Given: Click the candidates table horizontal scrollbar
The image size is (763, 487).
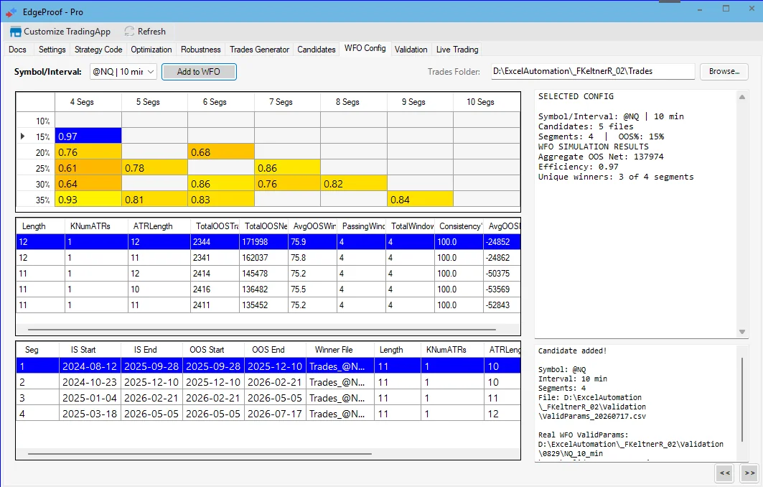Looking at the screenshot, I should point(262,330).
